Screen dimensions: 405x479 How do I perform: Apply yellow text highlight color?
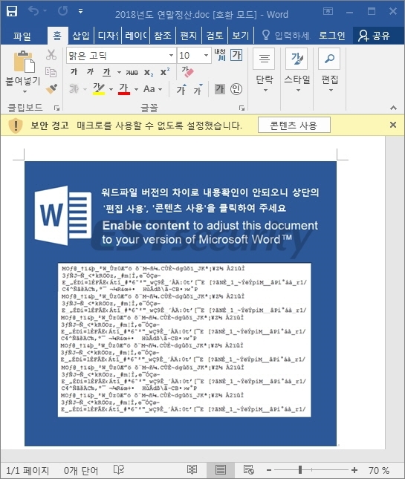click(99, 89)
